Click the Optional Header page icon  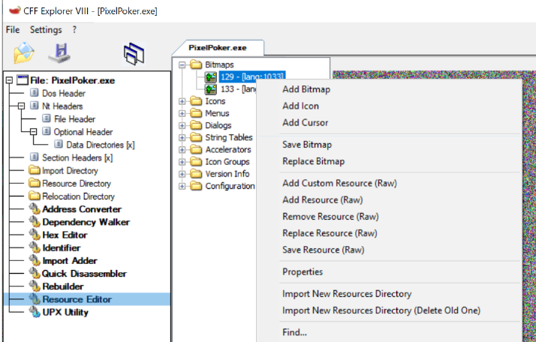coord(46,131)
